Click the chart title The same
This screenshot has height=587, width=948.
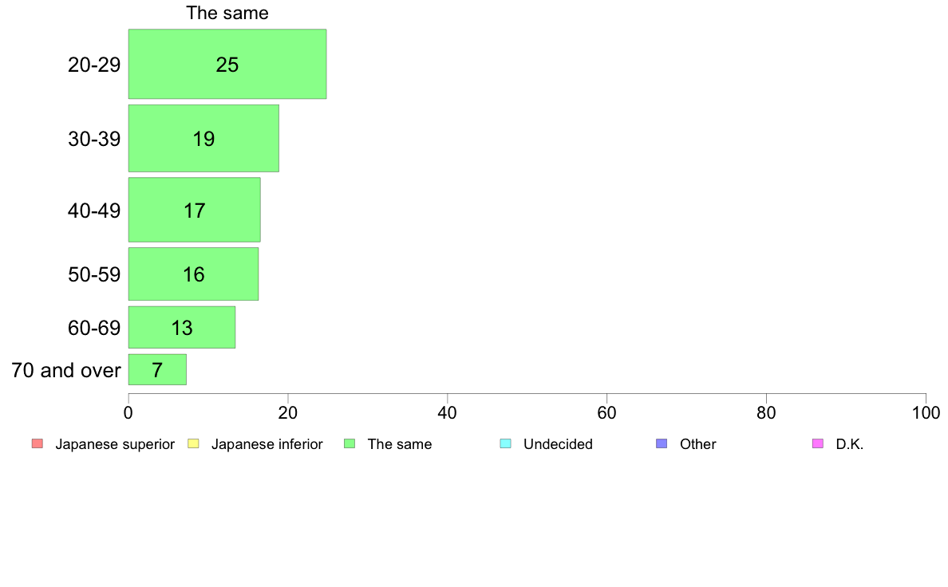pos(227,13)
